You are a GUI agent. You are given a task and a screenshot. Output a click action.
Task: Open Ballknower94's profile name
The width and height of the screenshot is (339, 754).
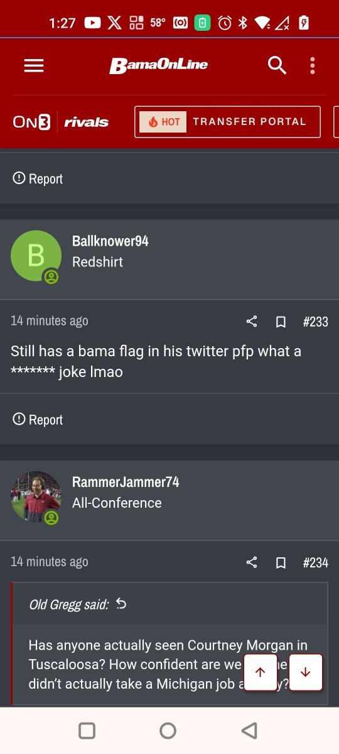point(110,241)
